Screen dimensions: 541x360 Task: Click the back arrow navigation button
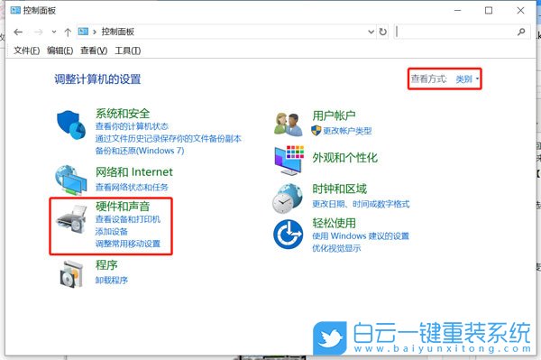tap(18, 32)
